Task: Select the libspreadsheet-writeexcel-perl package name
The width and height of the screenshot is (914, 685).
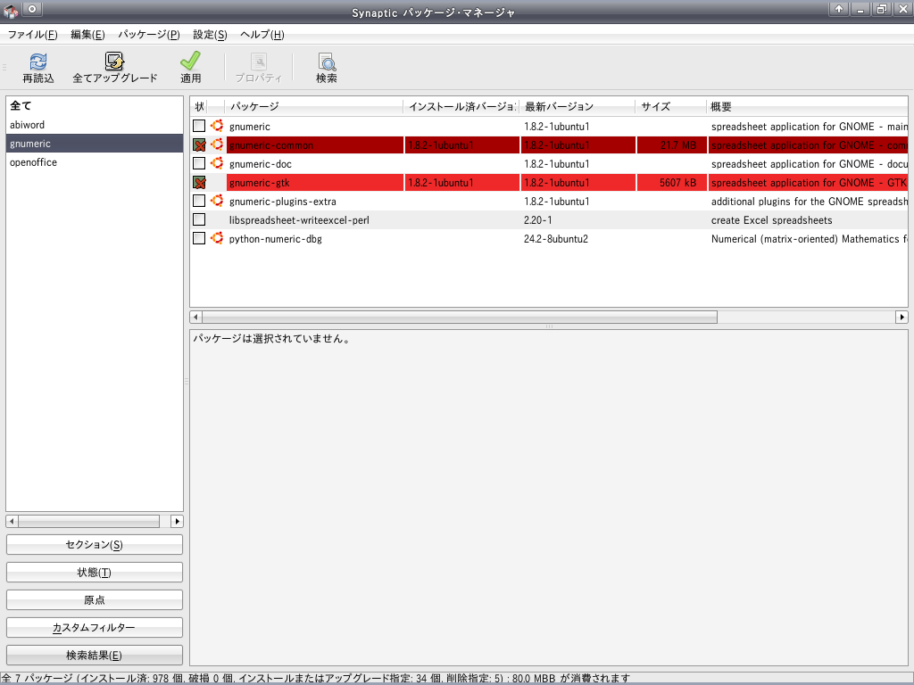Action: point(299,220)
